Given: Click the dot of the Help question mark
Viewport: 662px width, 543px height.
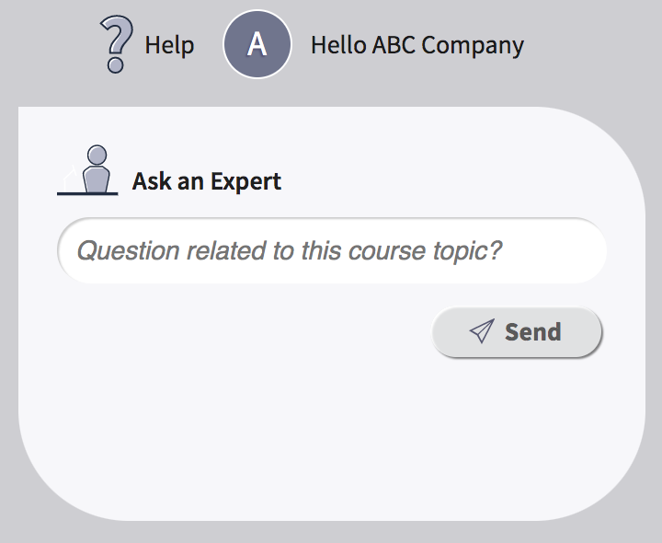Looking at the screenshot, I should pyautogui.click(x=115, y=65).
